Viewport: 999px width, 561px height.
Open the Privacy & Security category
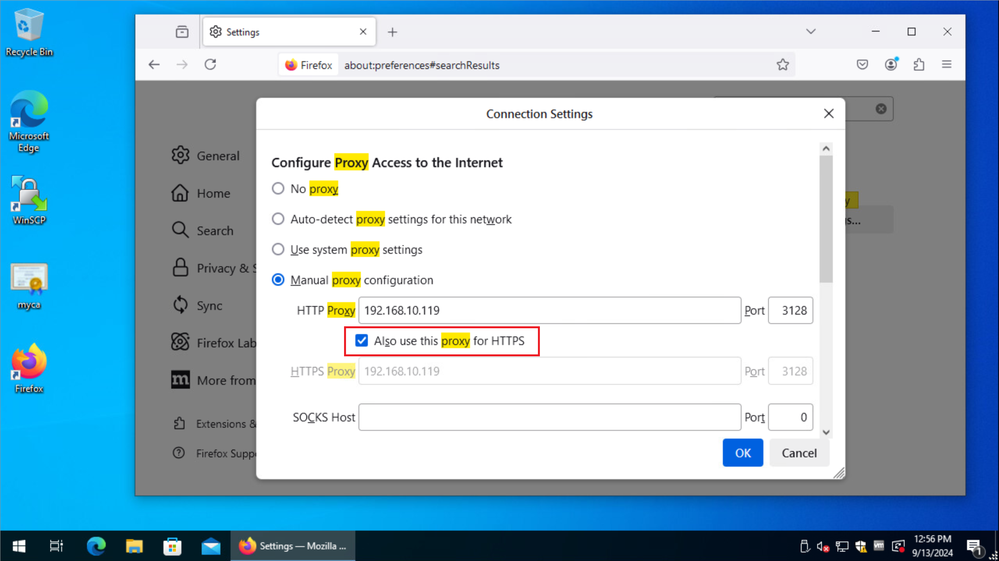[x=214, y=268]
